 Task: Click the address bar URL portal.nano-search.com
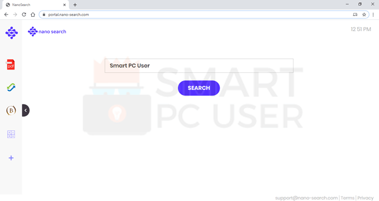pyautogui.click(x=69, y=14)
